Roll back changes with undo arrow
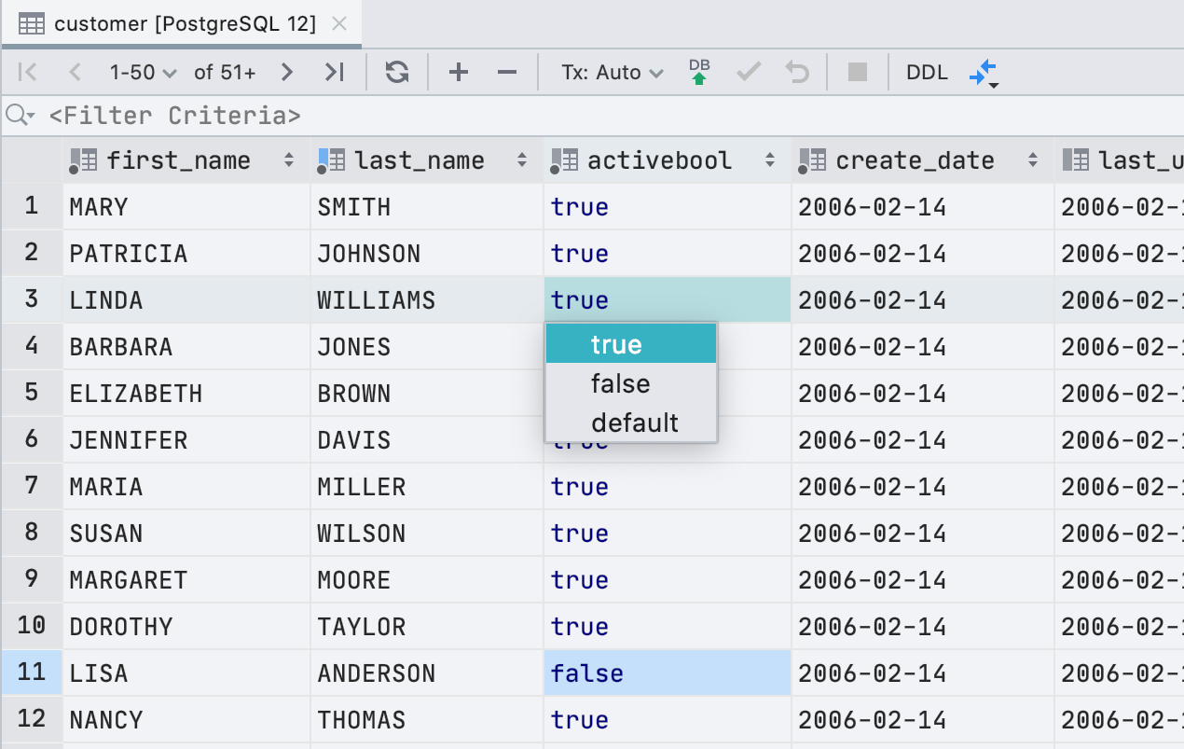The height and width of the screenshot is (749, 1184). tap(797, 72)
